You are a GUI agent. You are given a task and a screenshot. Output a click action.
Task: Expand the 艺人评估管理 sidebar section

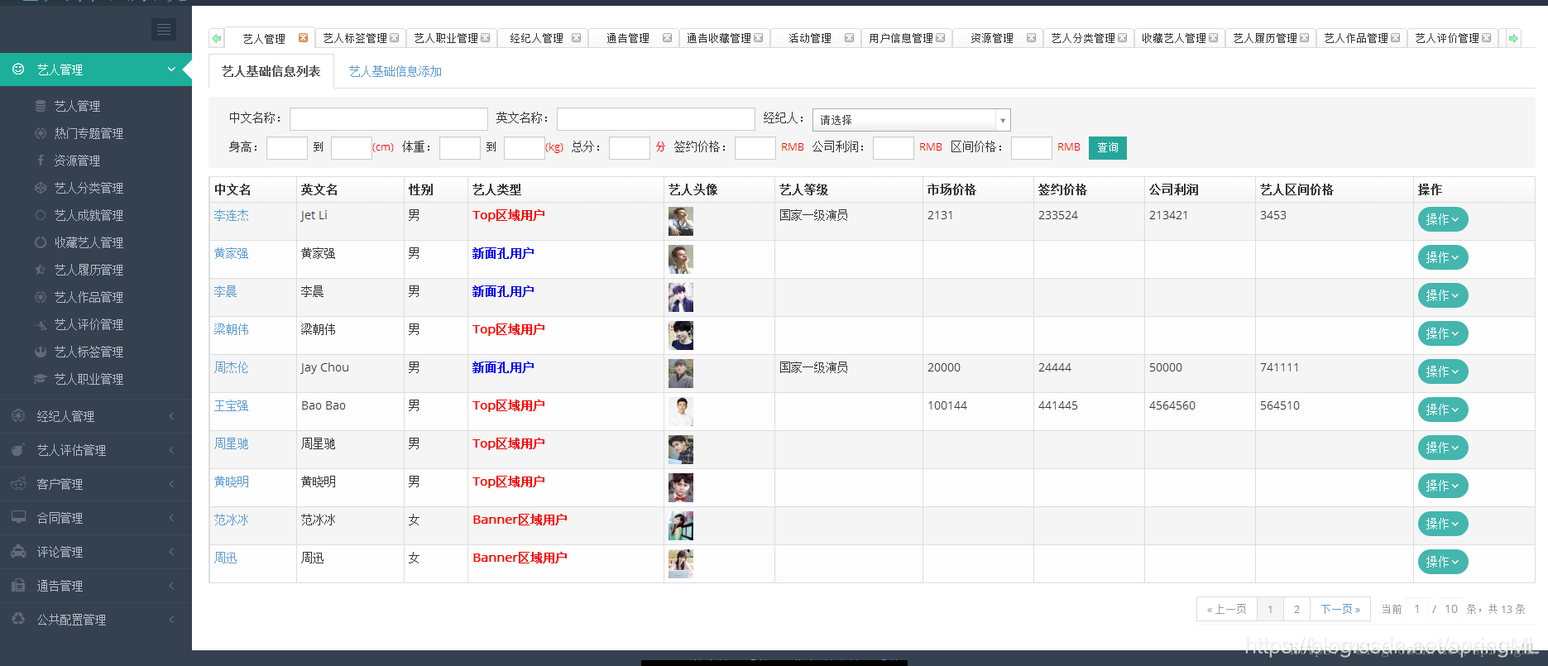(171, 450)
